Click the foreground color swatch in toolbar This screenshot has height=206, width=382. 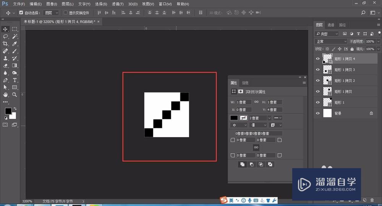[x=8, y=111]
